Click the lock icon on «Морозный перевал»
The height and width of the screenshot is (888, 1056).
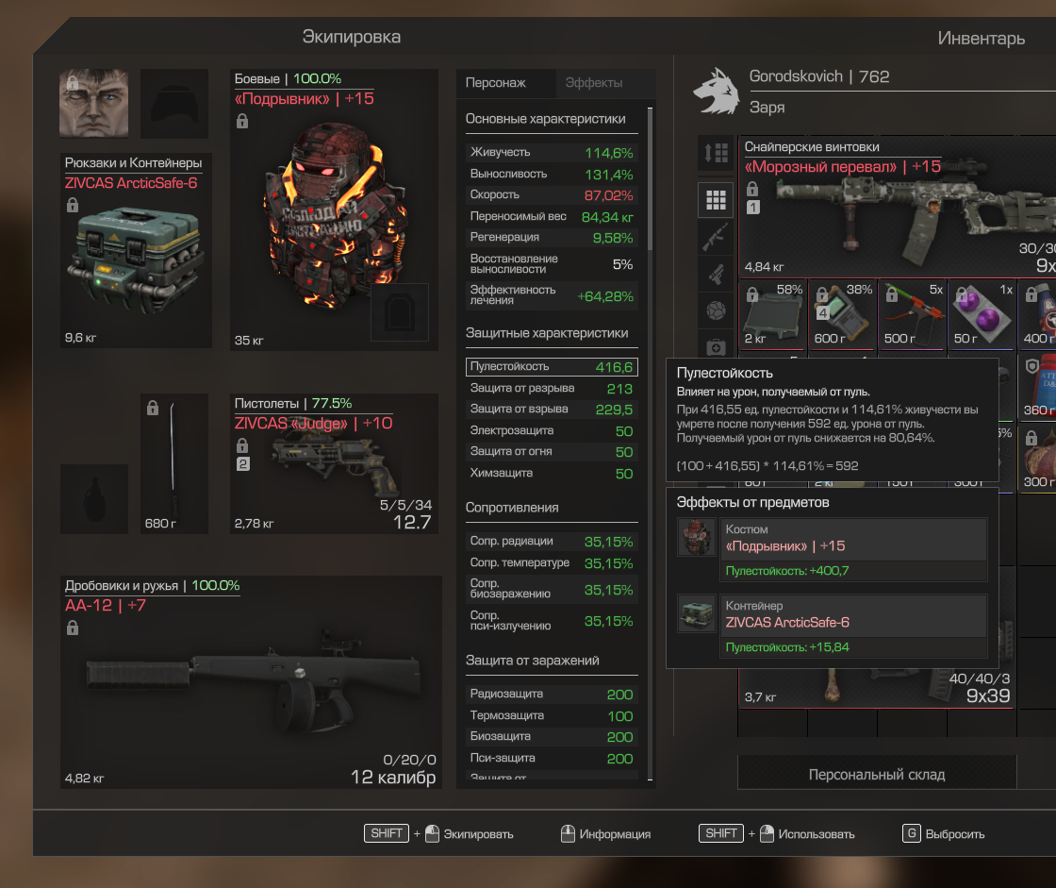753,189
